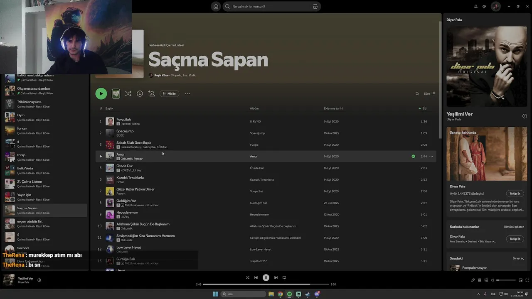Screen dimensions: 532x299
Task: Open the browse icon in search bar
Action: pos(315,7)
